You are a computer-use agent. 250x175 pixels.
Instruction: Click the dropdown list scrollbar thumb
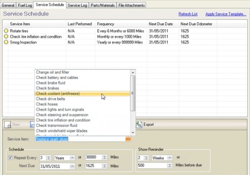(133, 93)
